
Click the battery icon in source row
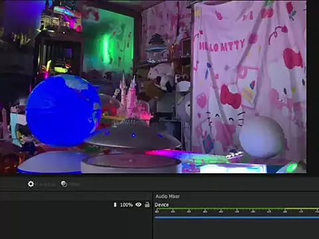[x=115, y=204]
